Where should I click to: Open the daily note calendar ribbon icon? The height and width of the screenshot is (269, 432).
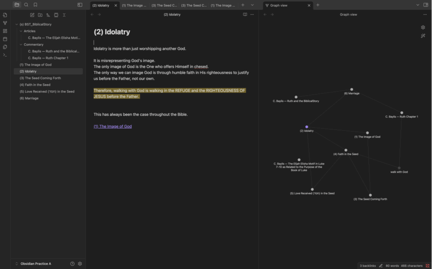5,39
